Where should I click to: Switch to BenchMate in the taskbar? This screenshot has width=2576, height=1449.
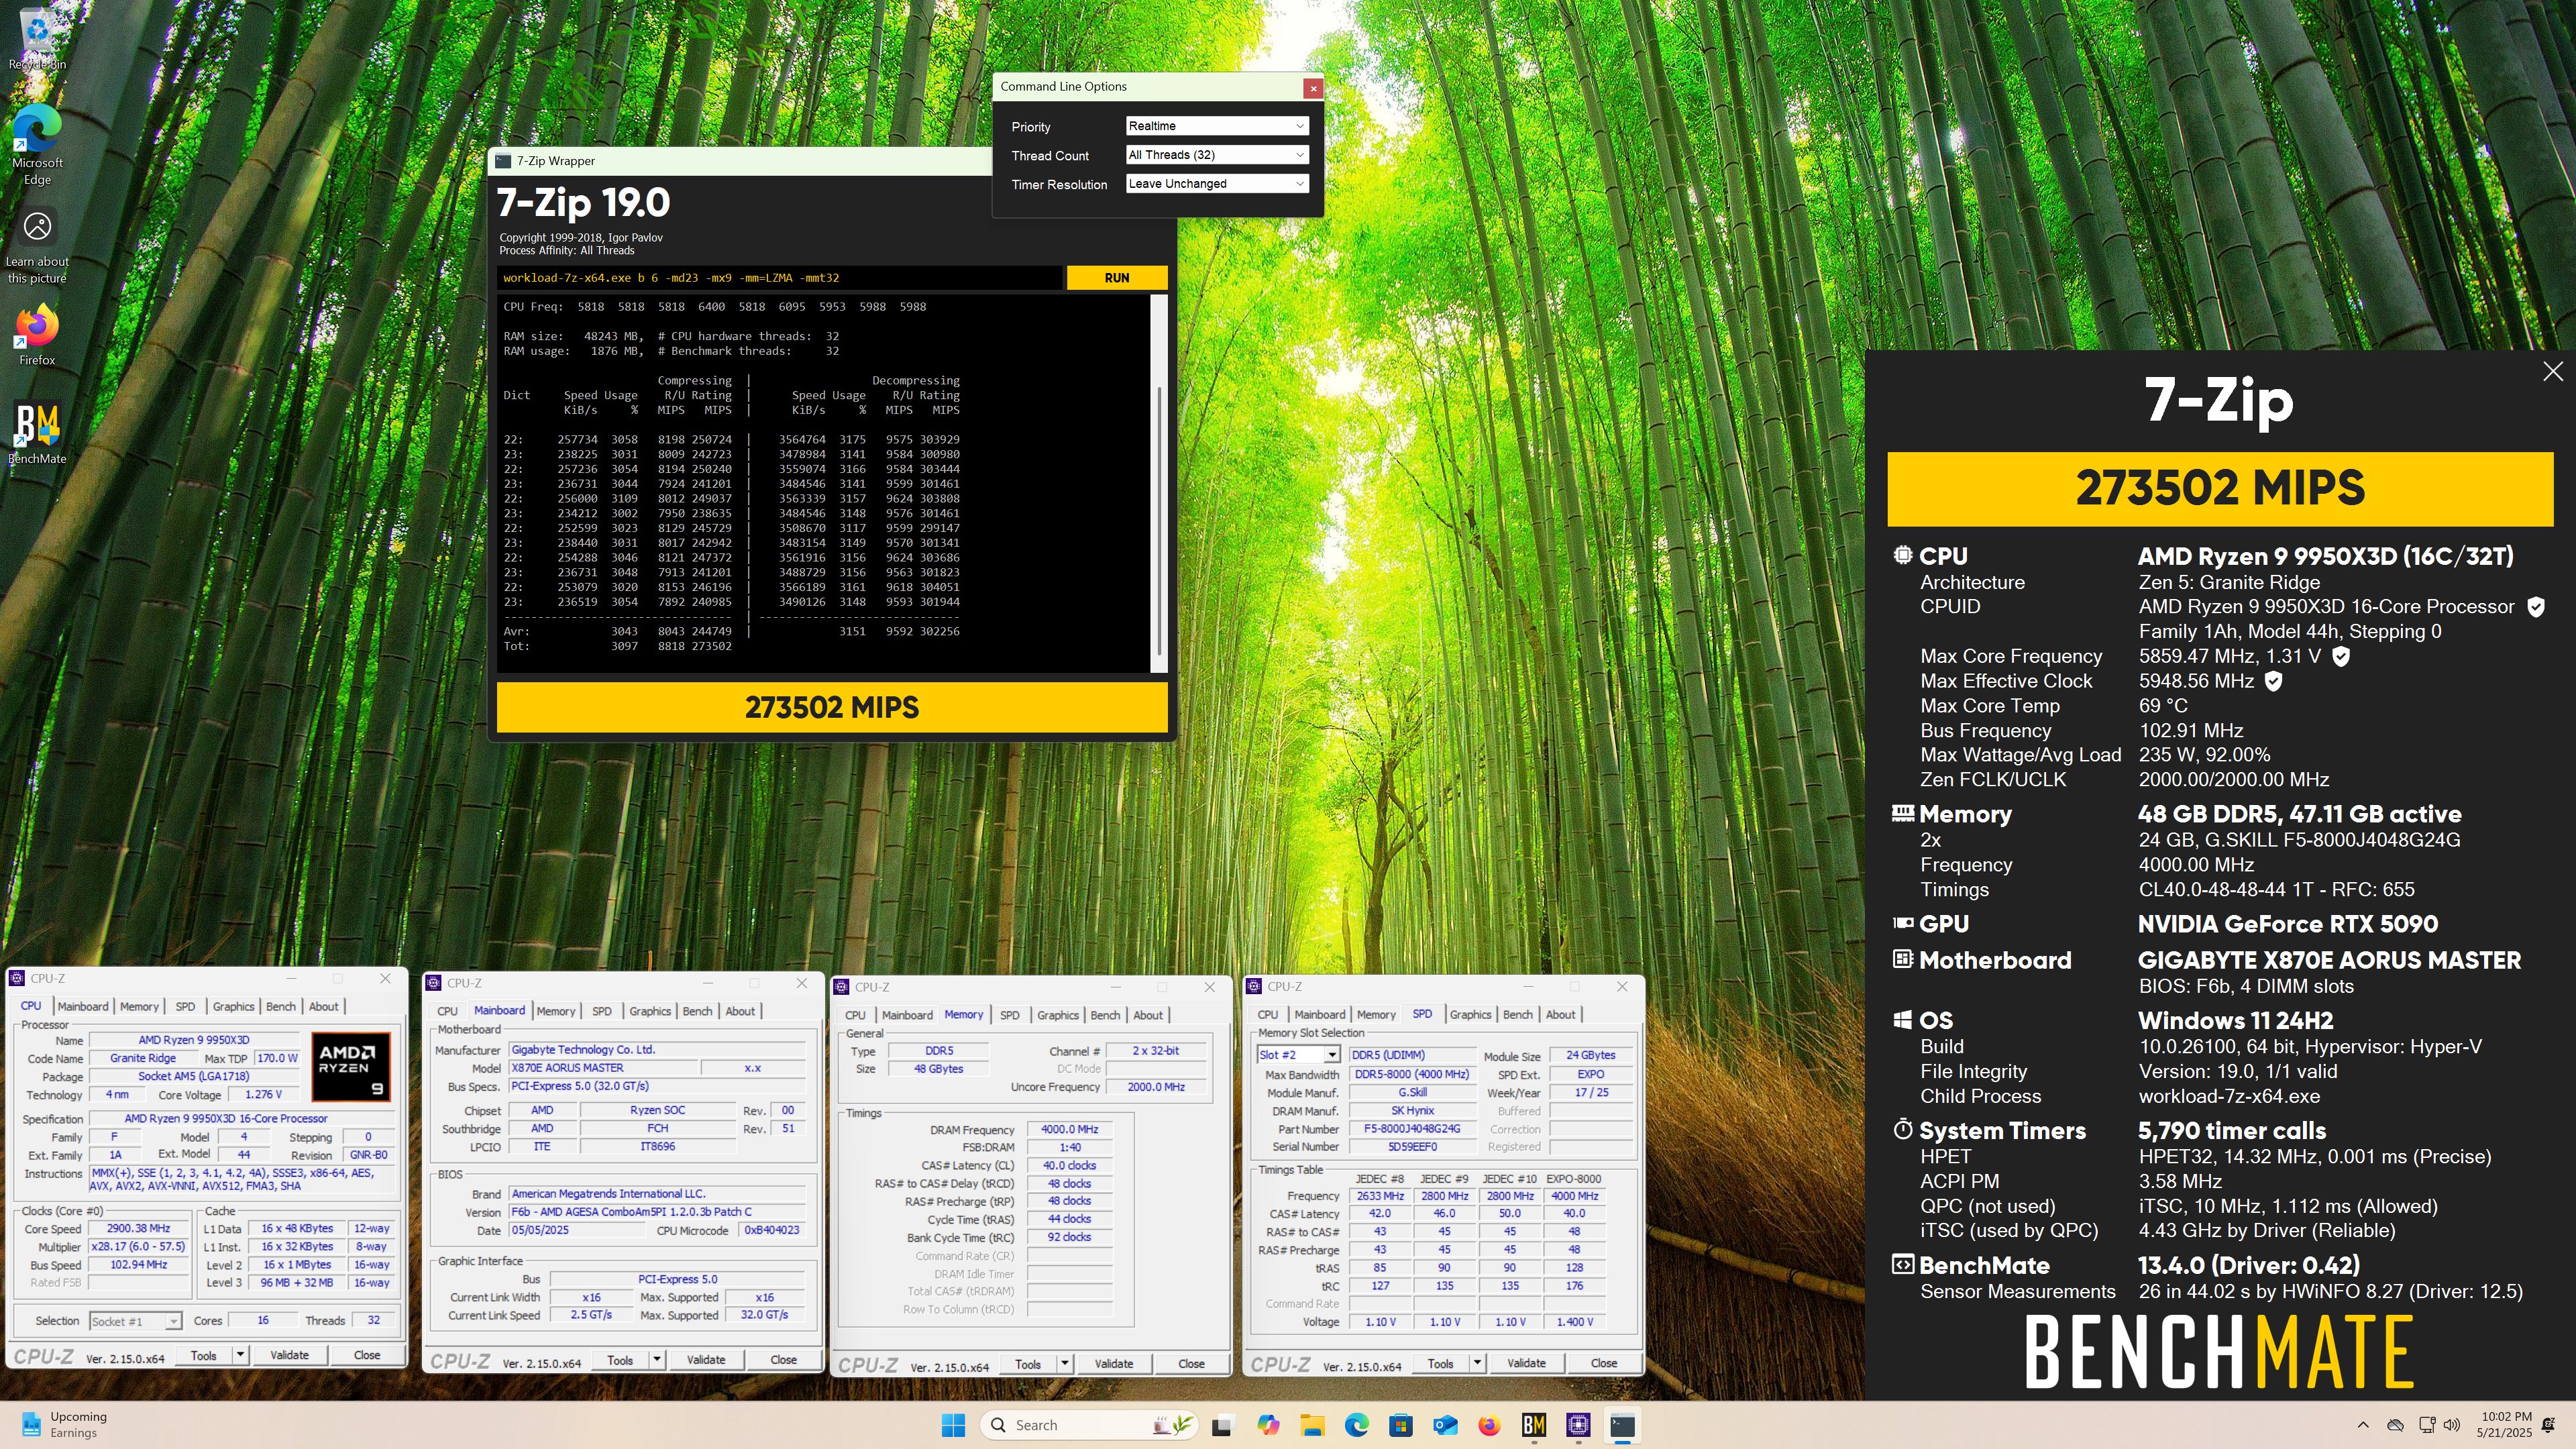coord(1534,1425)
